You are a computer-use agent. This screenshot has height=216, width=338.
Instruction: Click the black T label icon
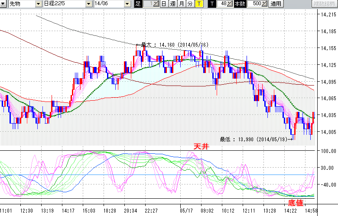211,4
